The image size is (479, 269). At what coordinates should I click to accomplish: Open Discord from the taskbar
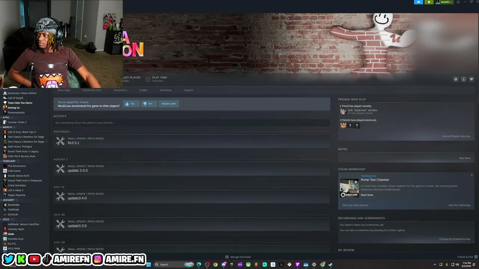click(223, 265)
